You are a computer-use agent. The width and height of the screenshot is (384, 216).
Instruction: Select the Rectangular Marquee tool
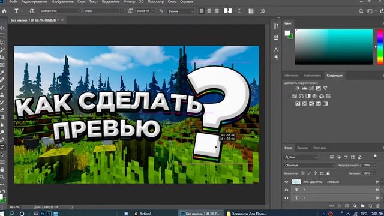click(x=2, y=35)
